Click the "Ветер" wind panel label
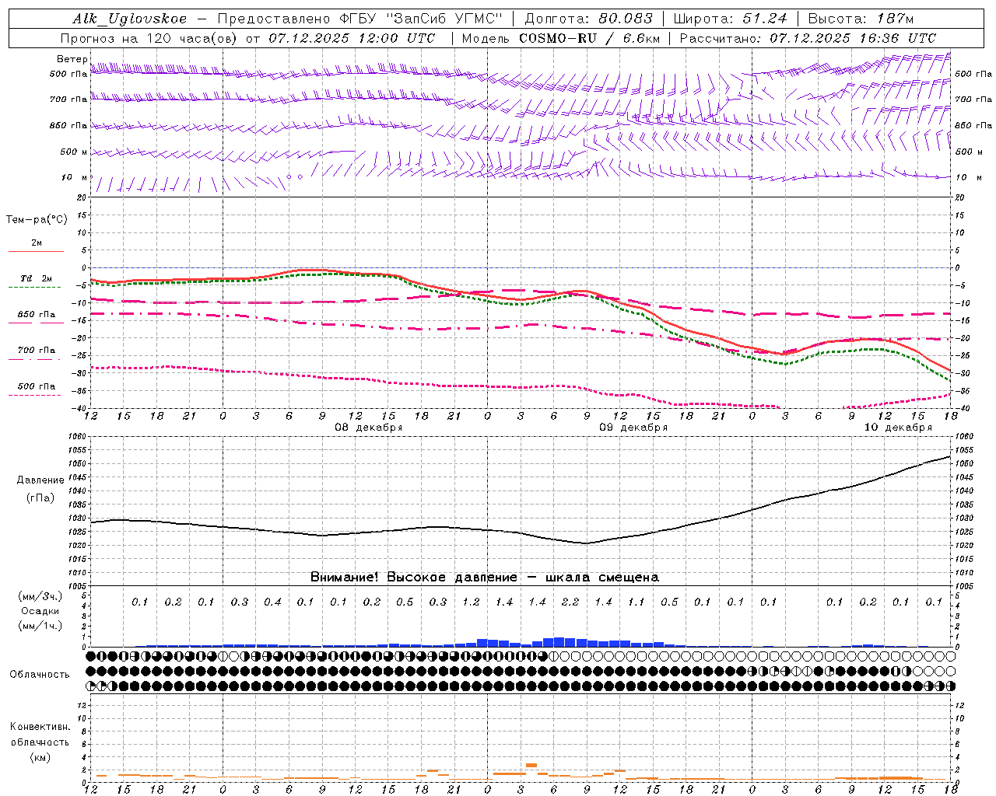Screen dimensions: 996x796 pos(72,59)
